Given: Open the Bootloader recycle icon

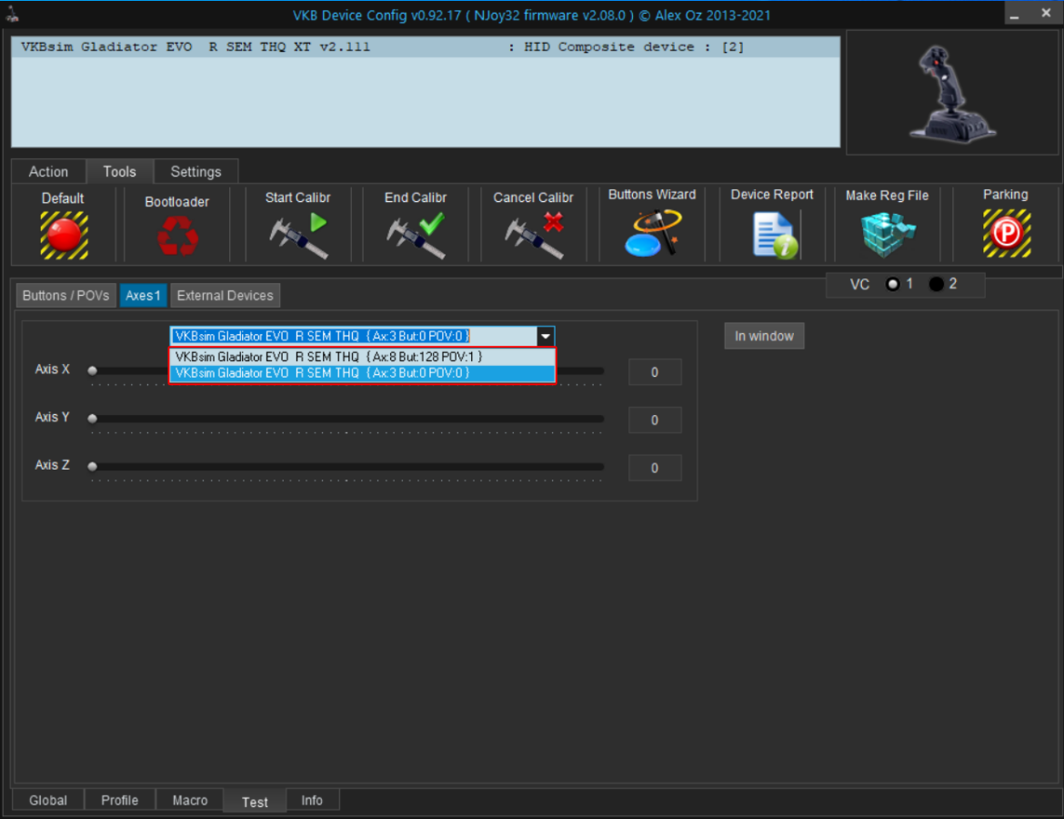Looking at the screenshot, I should (x=176, y=235).
